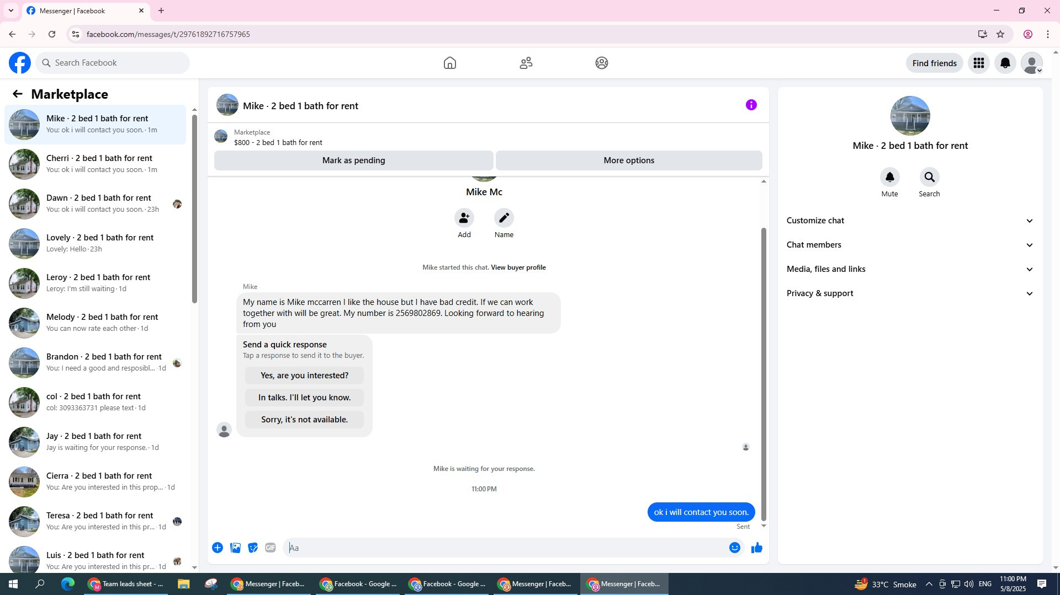The height and width of the screenshot is (595, 1060).
Task: Switch to Team leads sheet taskbar window
Action: tap(127, 584)
